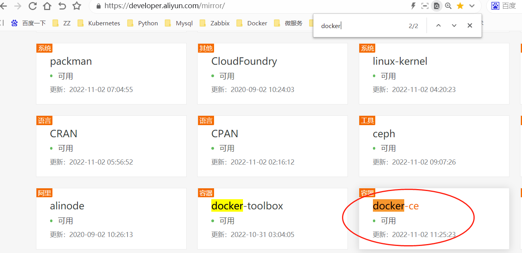Click CloudFoundry update time 2020-09-02 10:24:03
Viewport: 522px width, 253px height.
[x=263, y=90]
